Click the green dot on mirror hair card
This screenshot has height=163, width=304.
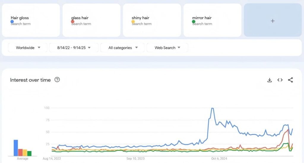click(x=194, y=22)
